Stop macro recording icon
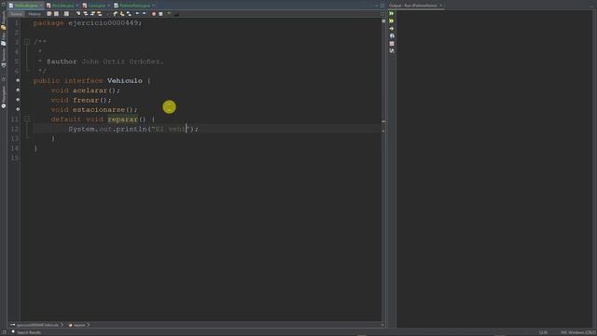This screenshot has width=597, height=336. pyautogui.click(x=160, y=14)
